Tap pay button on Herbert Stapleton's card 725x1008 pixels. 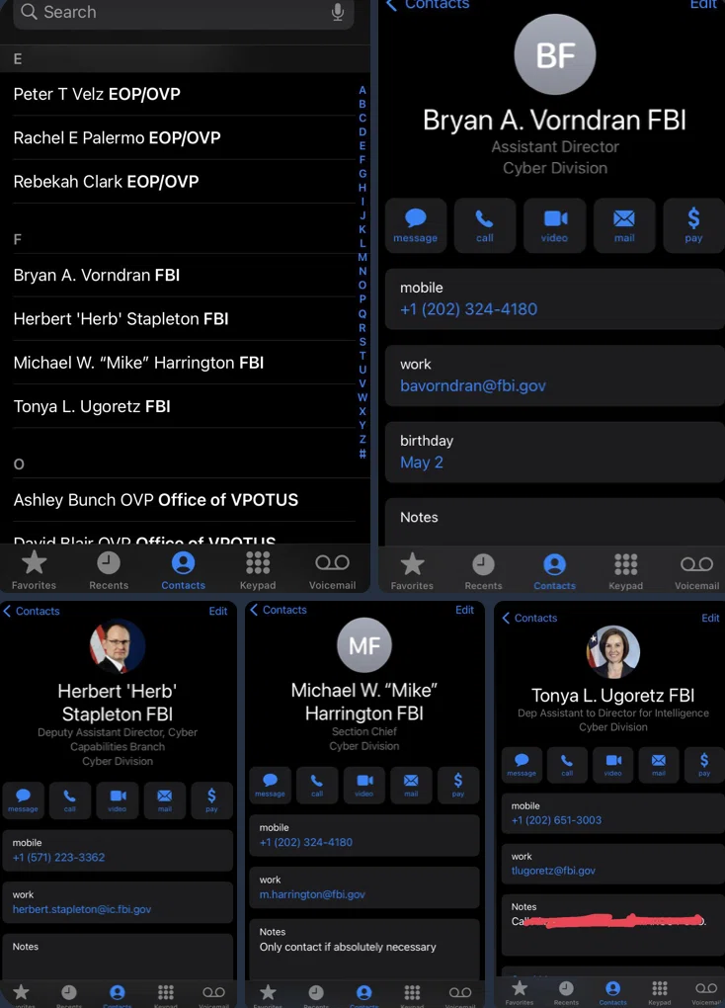click(211, 800)
